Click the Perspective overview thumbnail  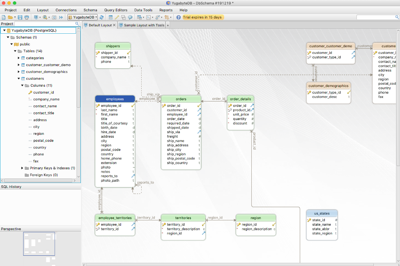[39, 244]
